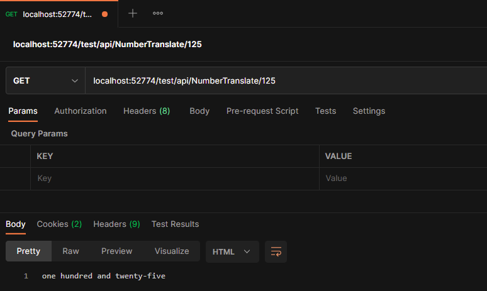Screen dimensions: 487x291
Task: Expand the HTML response format dropdown
Action: click(232, 251)
